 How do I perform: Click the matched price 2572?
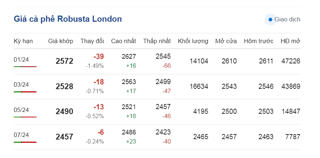pos(64,61)
